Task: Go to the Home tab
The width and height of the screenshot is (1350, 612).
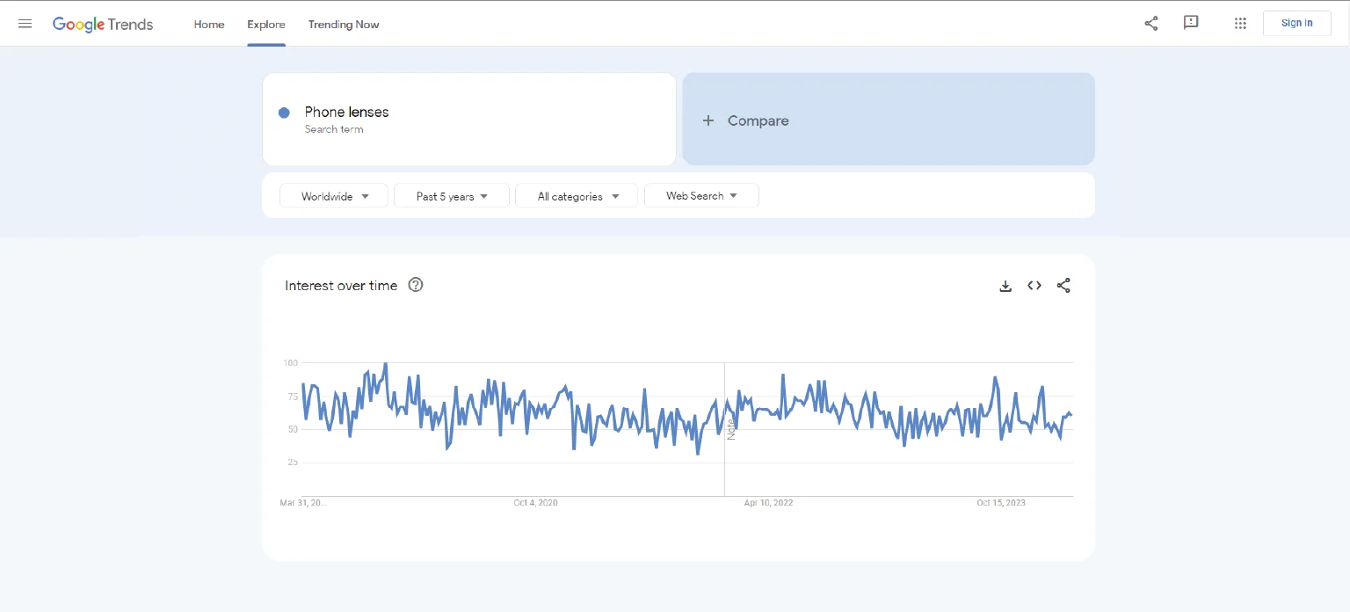Action: [209, 25]
